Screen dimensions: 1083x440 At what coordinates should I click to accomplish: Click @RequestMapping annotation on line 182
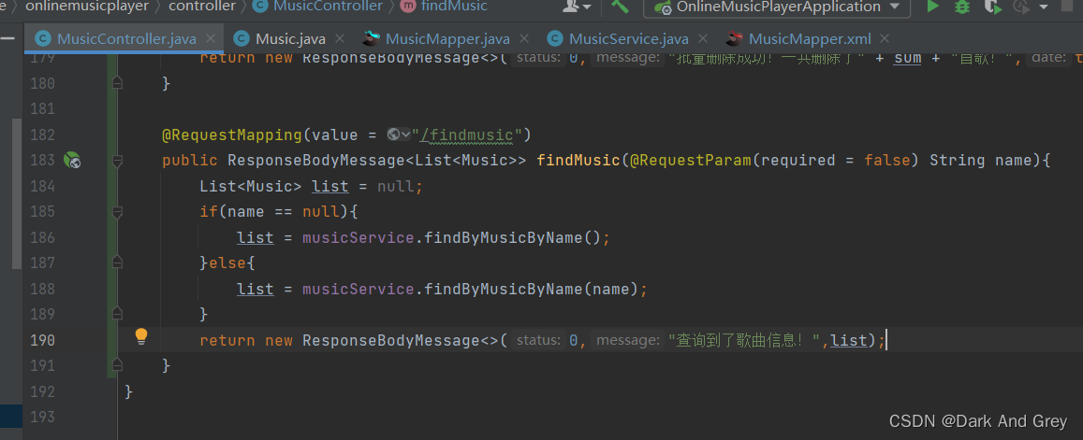pos(232,135)
